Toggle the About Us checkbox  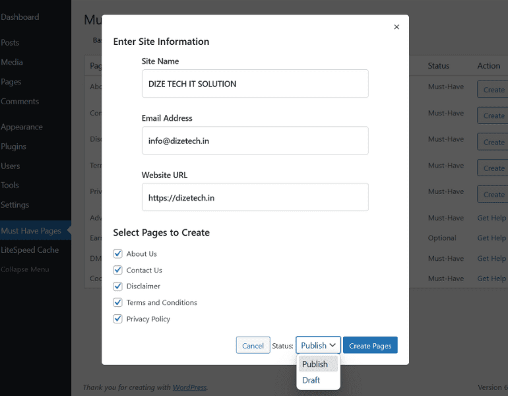coord(118,253)
